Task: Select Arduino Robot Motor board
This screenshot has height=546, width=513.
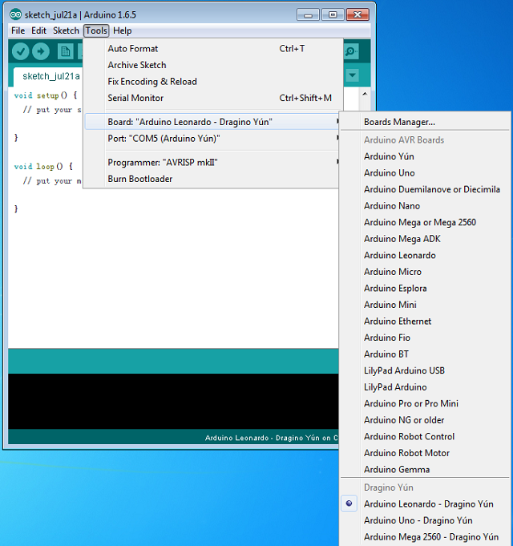Action: tap(425, 453)
